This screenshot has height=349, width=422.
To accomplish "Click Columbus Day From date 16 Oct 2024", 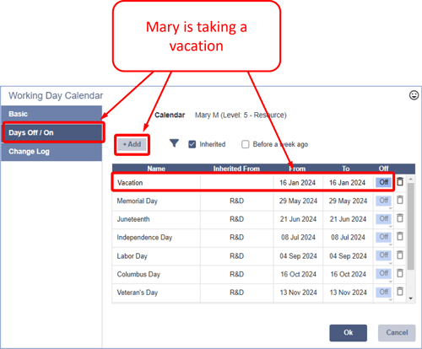I will [298, 274].
